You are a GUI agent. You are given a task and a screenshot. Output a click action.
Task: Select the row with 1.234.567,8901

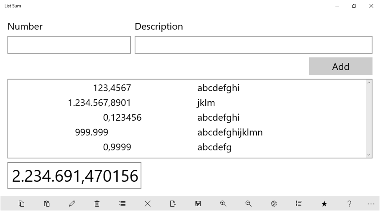click(x=187, y=103)
